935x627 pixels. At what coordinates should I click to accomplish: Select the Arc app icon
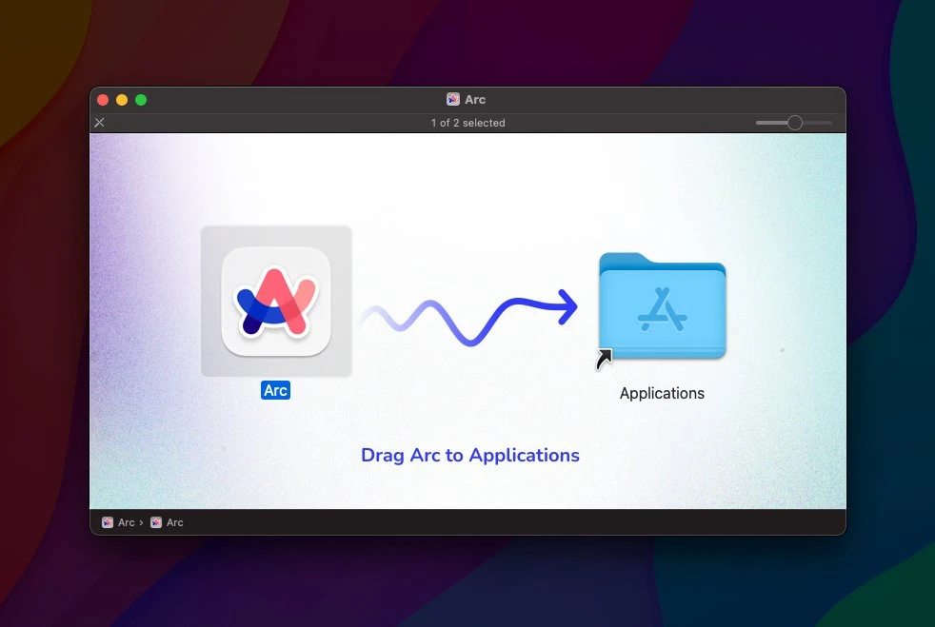[x=276, y=301]
